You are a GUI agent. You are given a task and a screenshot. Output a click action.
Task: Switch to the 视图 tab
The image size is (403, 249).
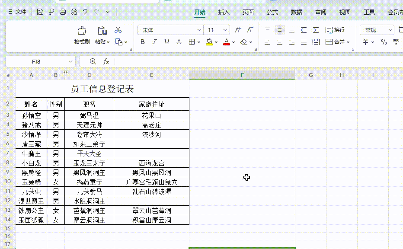tap(345, 12)
